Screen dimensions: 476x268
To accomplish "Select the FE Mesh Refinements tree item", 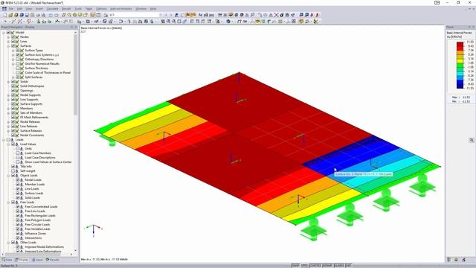I will 34,118.
